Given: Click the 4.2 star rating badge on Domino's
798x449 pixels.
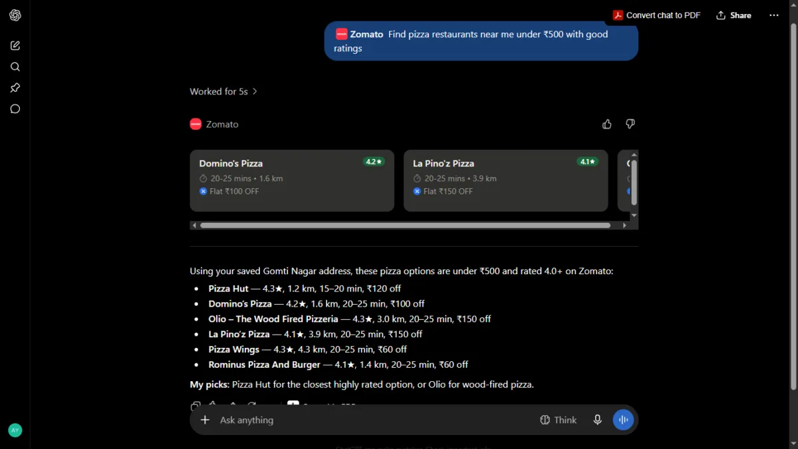Looking at the screenshot, I should point(374,162).
